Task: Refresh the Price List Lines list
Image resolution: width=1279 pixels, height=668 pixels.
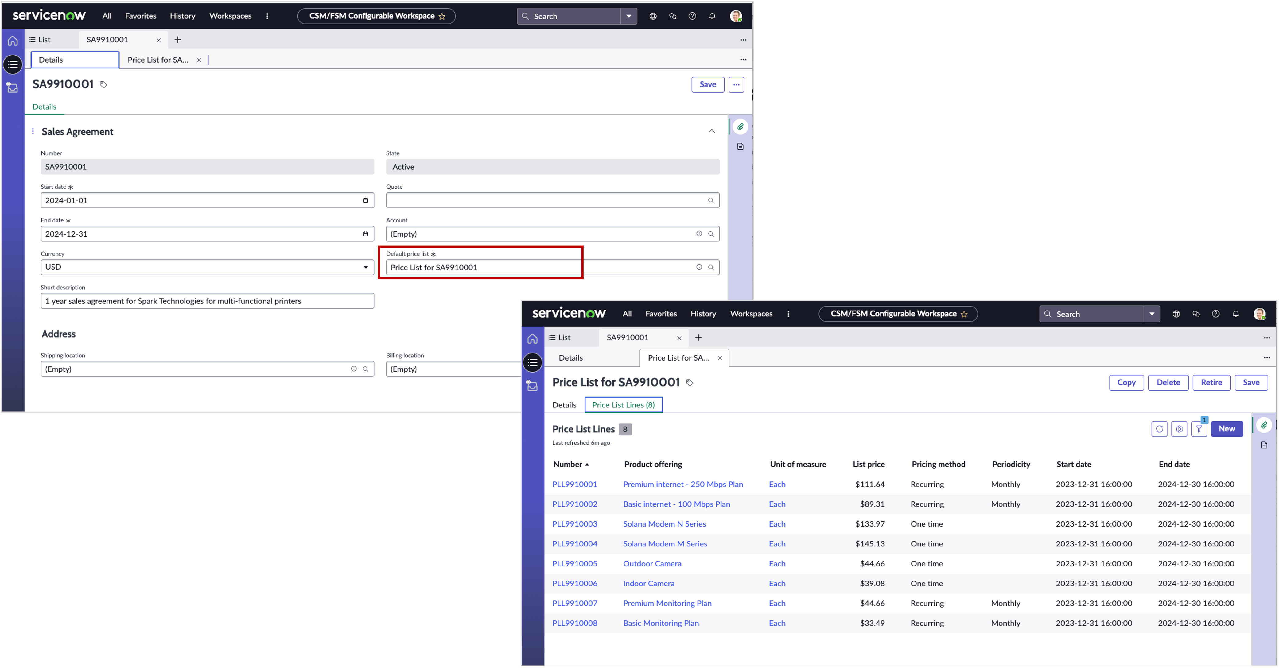Action: pos(1159,429)
